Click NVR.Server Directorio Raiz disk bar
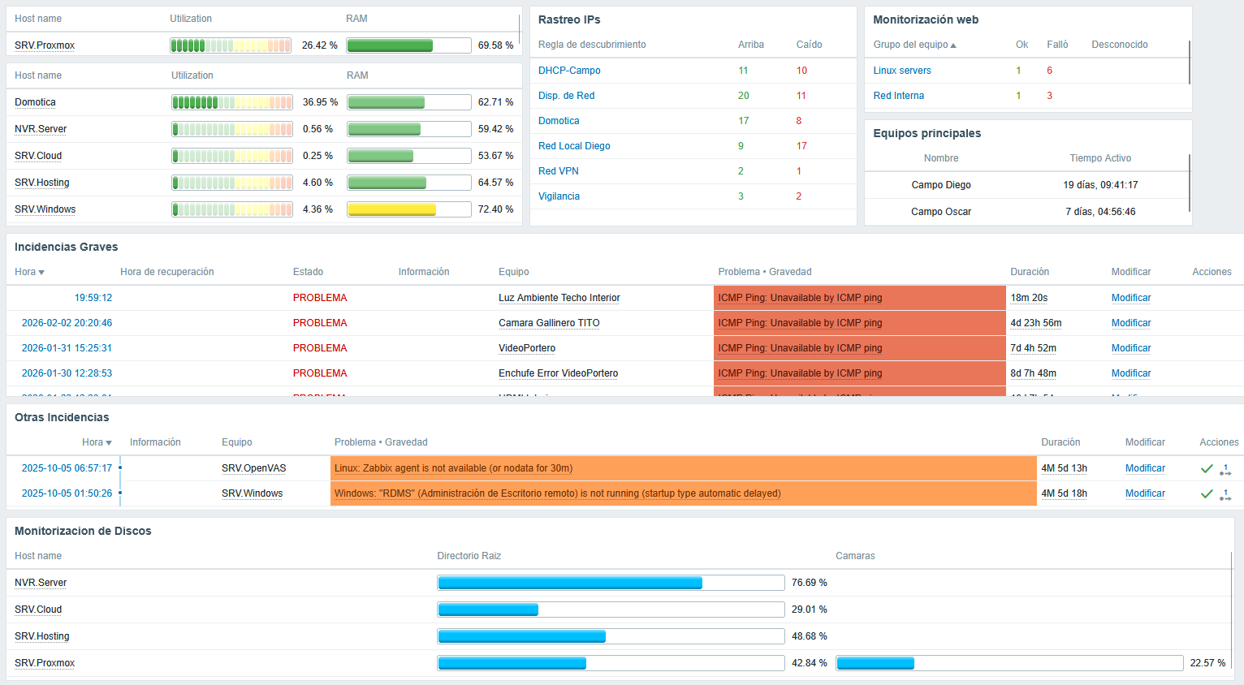1244x685 pixels. point(611,583)
